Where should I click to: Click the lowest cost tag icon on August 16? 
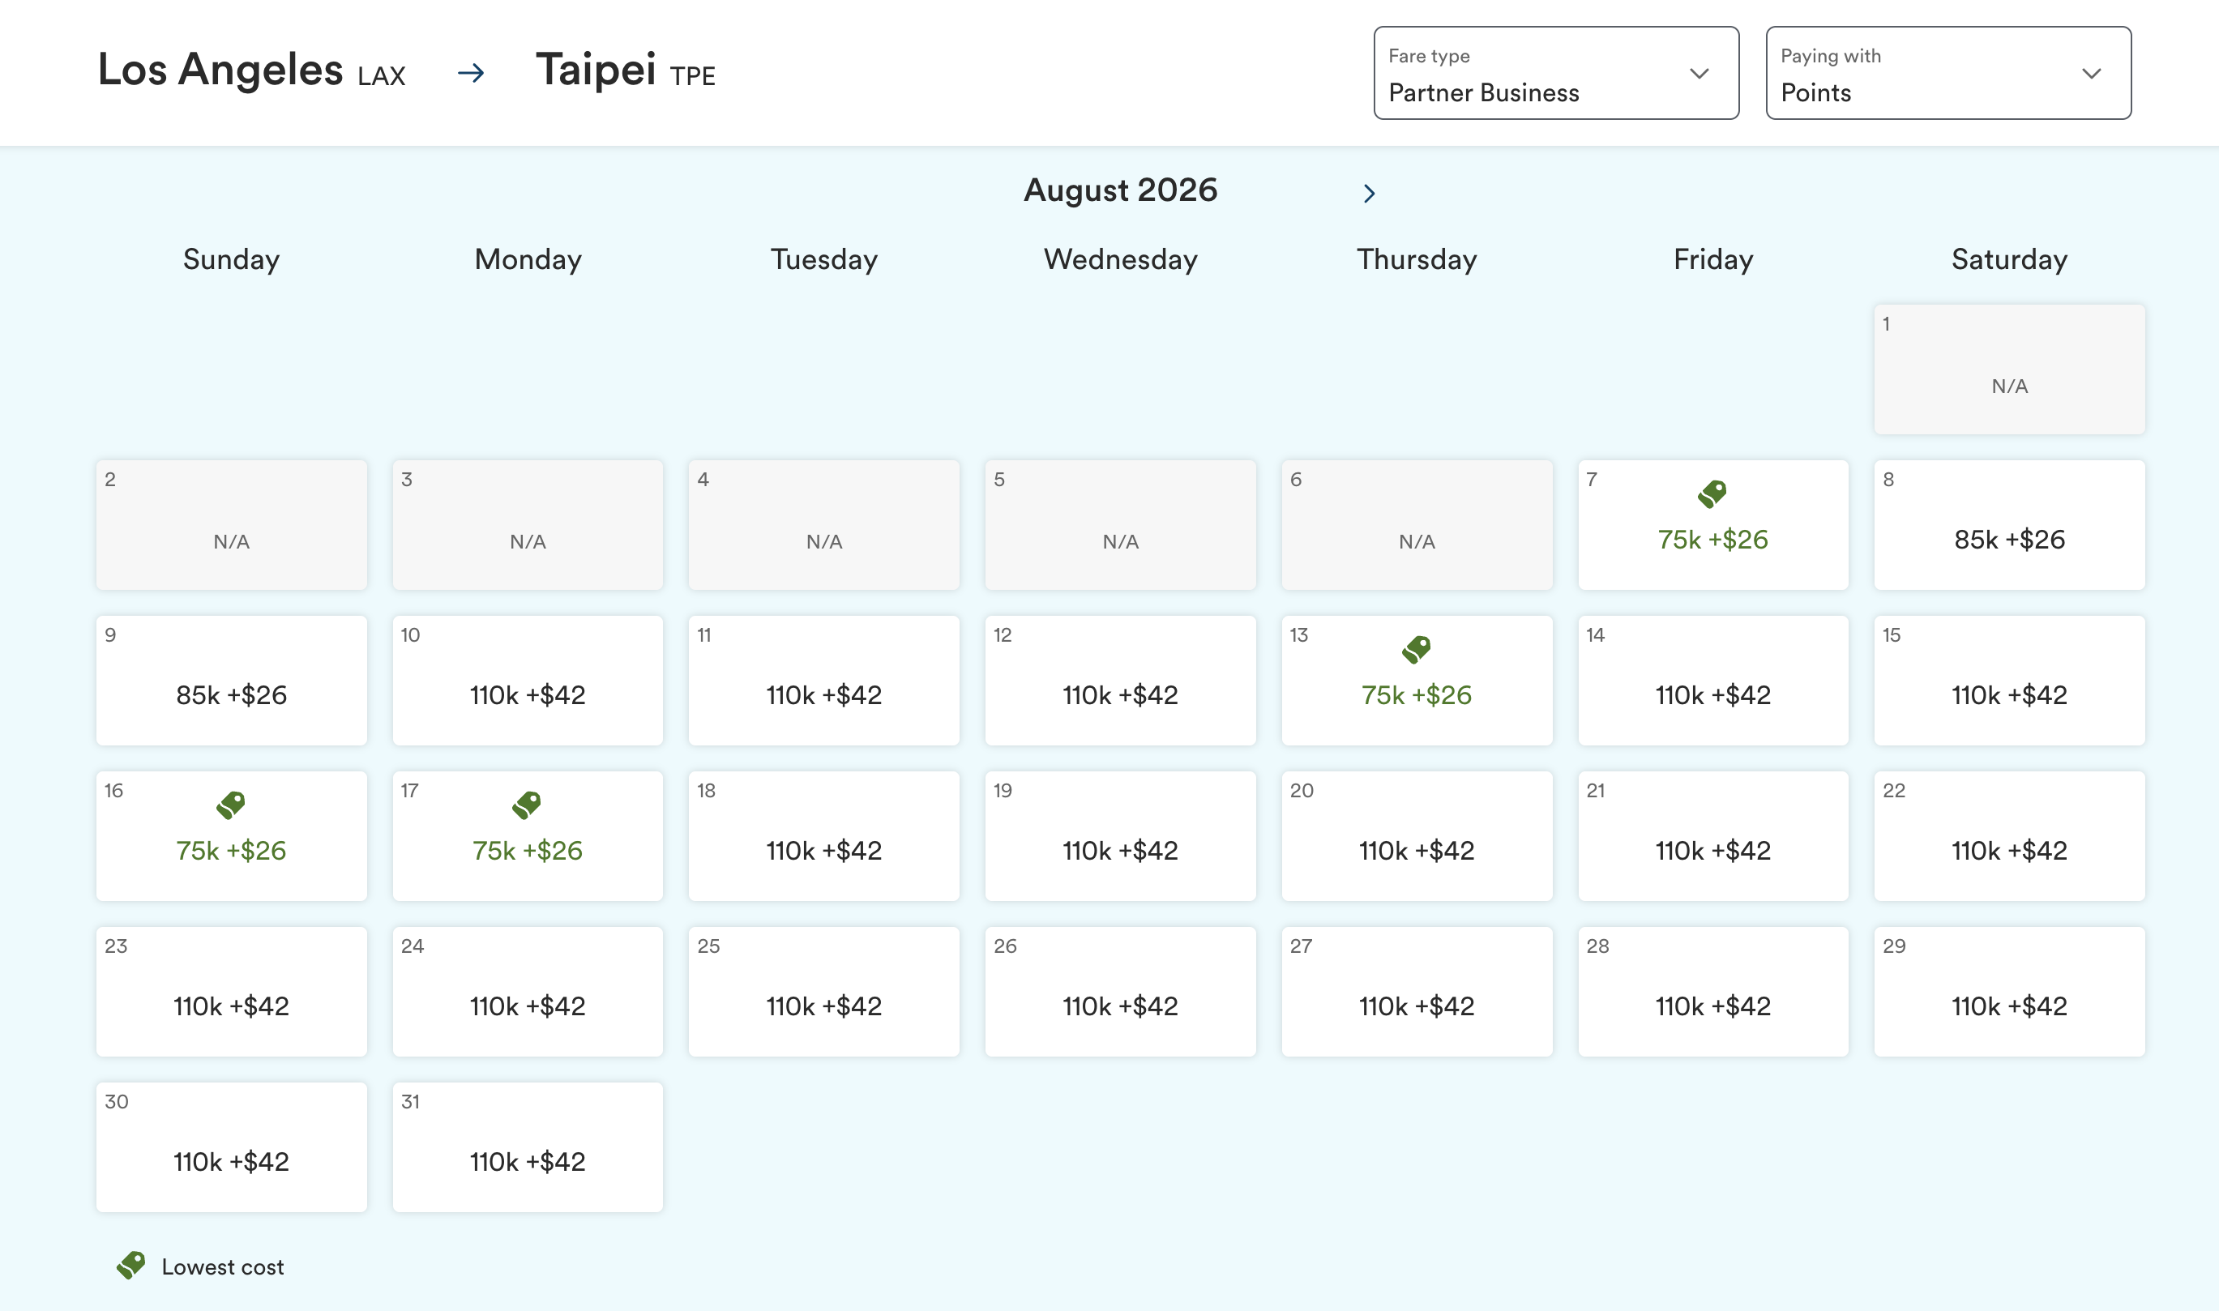pyautogui.click(x=230, y=805)
